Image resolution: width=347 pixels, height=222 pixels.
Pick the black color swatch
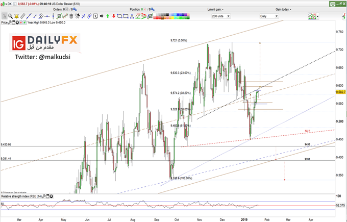pyautogui.click(x=167, y=15)
